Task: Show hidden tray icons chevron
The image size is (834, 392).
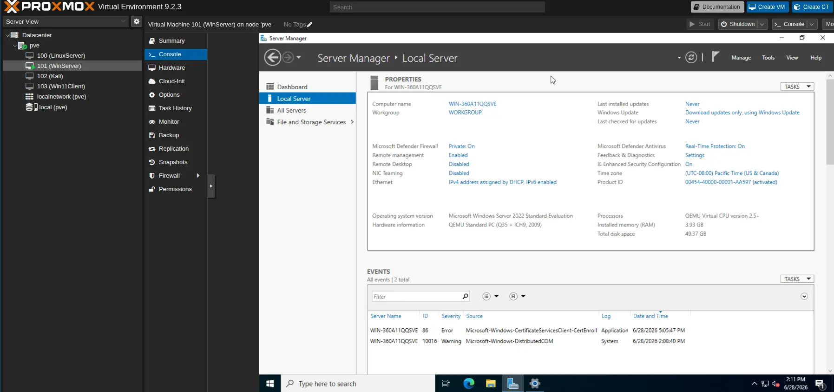Action: [x=754, y=384]
